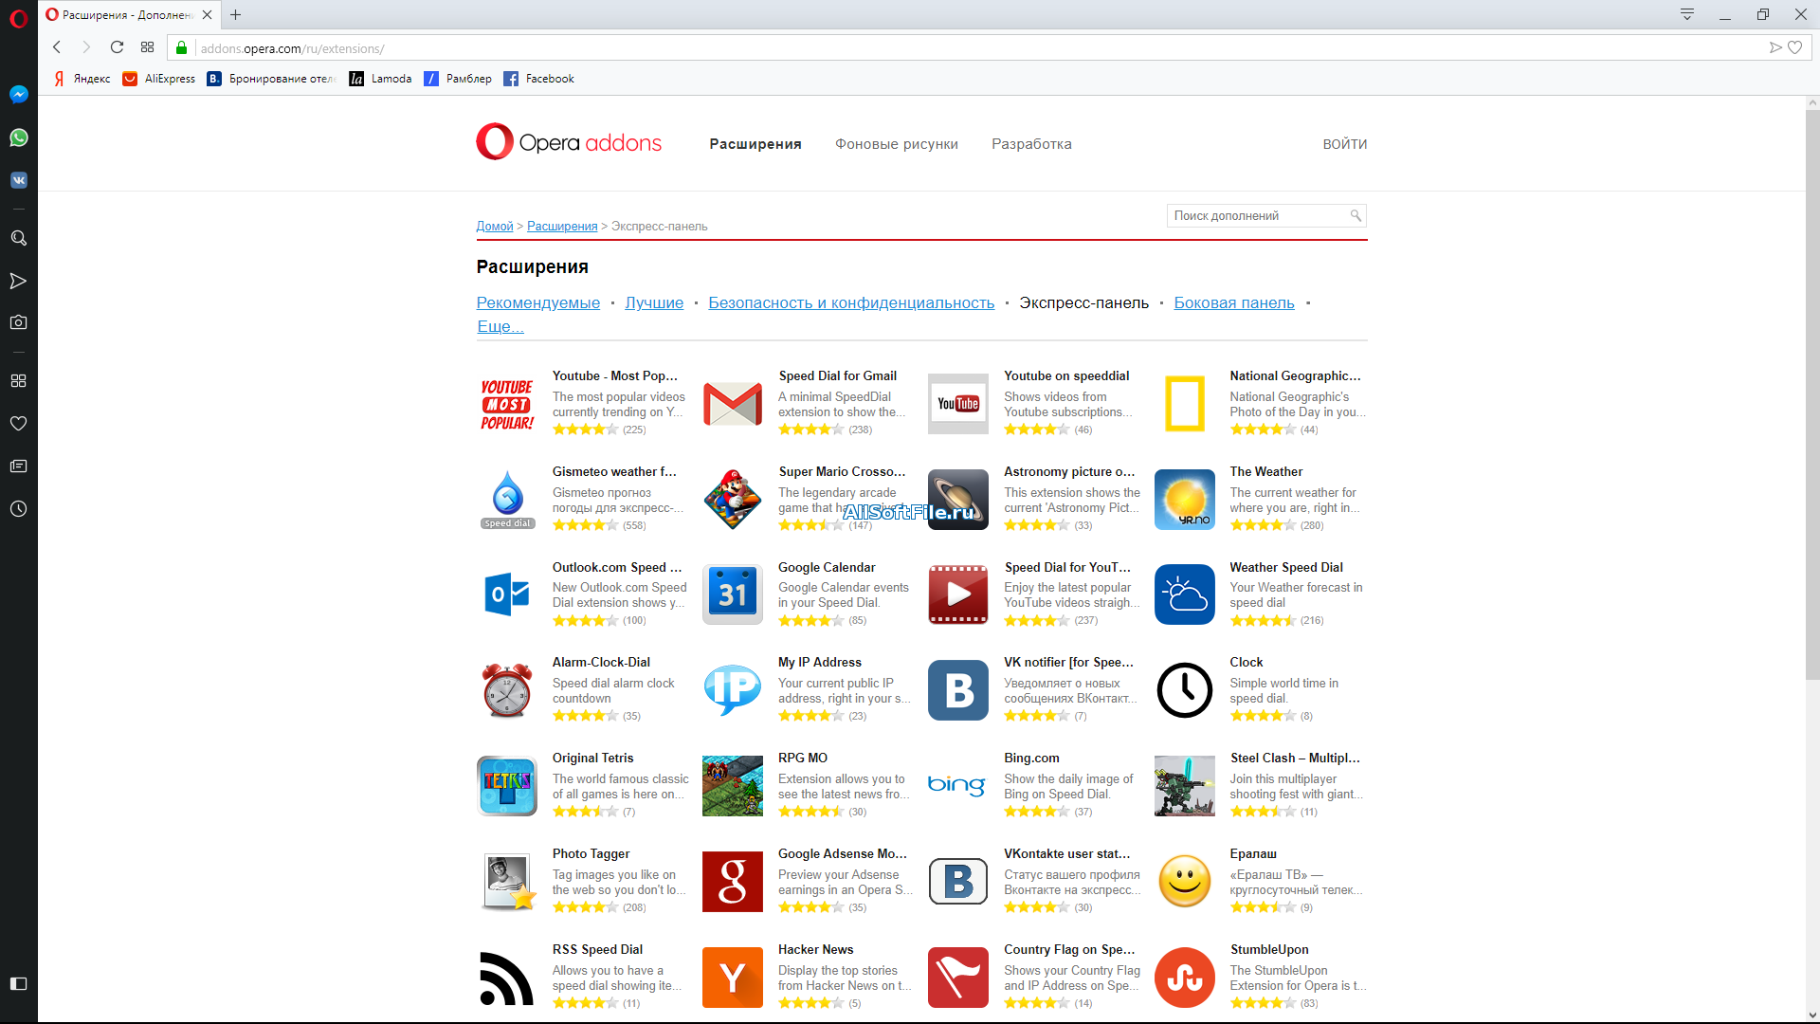Open Google Calendar 31 icon

click(733, 594)
